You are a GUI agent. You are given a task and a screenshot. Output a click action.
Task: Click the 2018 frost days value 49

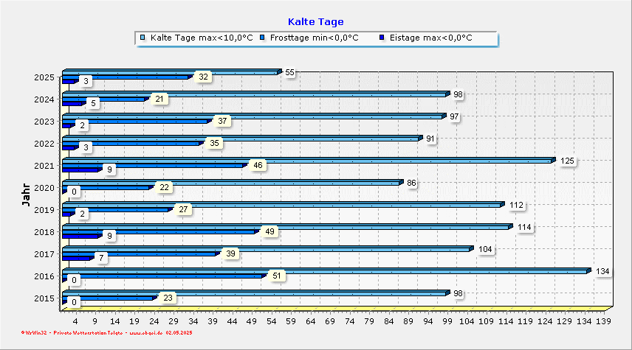(269, 231)
